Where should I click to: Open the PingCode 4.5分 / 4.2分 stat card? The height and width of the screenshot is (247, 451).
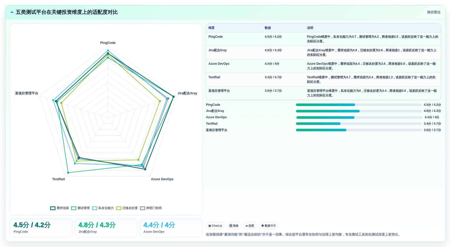[41, 228]
